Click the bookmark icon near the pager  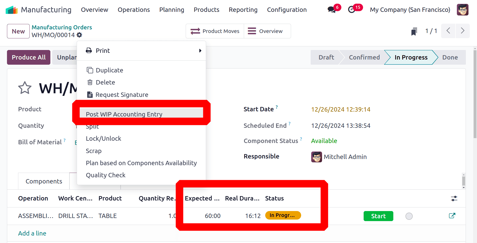coord(414,31)
